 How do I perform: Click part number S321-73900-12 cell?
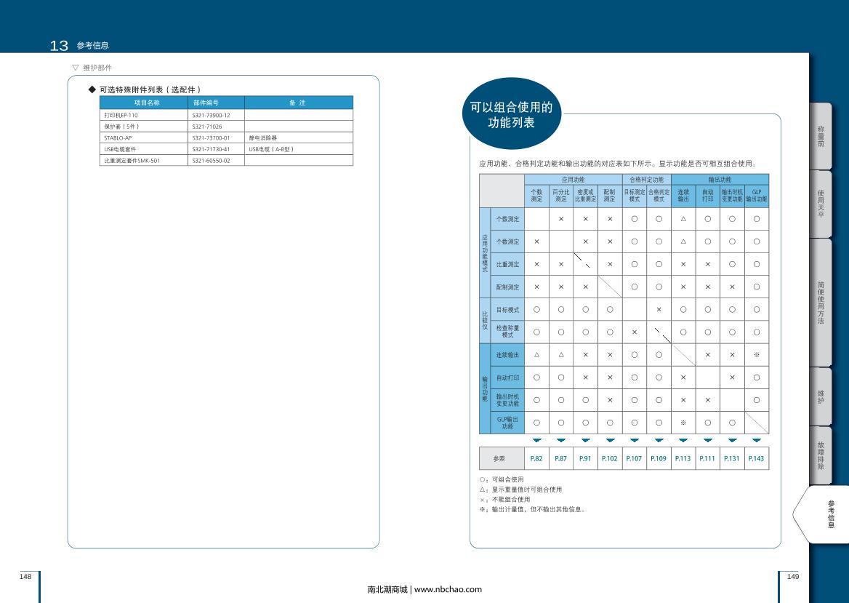(211, 115)
